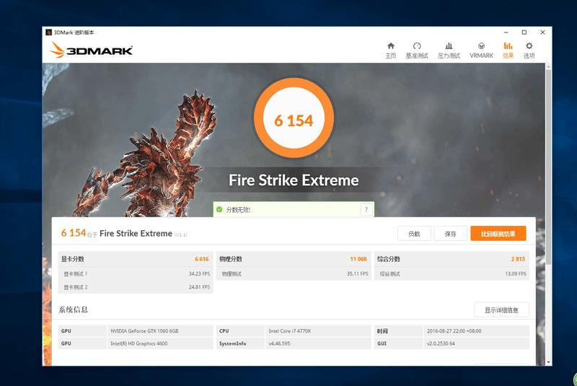This screenshot has width=577, height=386.
Task: Click the 保存 save button
Action: (x=450, y=234)
